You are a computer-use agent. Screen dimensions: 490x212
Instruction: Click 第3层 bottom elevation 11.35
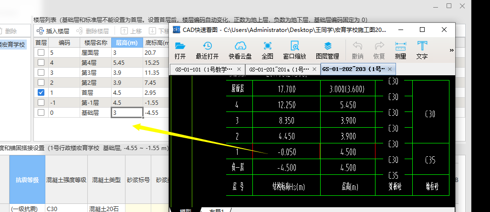click(x=156, y=72)
